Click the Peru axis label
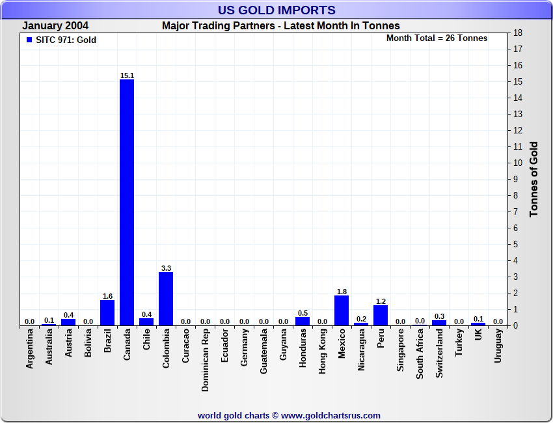Viewport: 553px width, 423px height. [x=381, y=338]
